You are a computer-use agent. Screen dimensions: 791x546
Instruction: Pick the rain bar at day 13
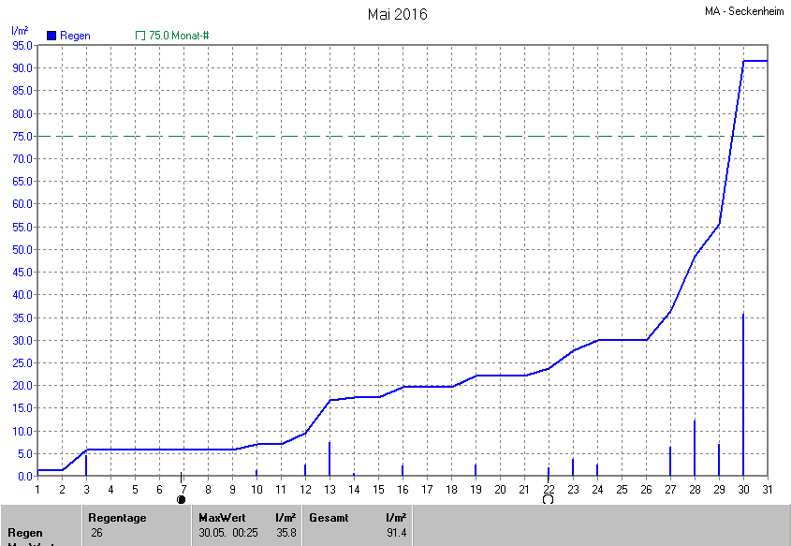point(330,459)
